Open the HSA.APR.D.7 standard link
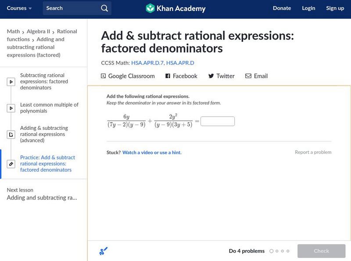Image resolution: width=351 pixels, height=261 pixels. (x=147, y=63)
